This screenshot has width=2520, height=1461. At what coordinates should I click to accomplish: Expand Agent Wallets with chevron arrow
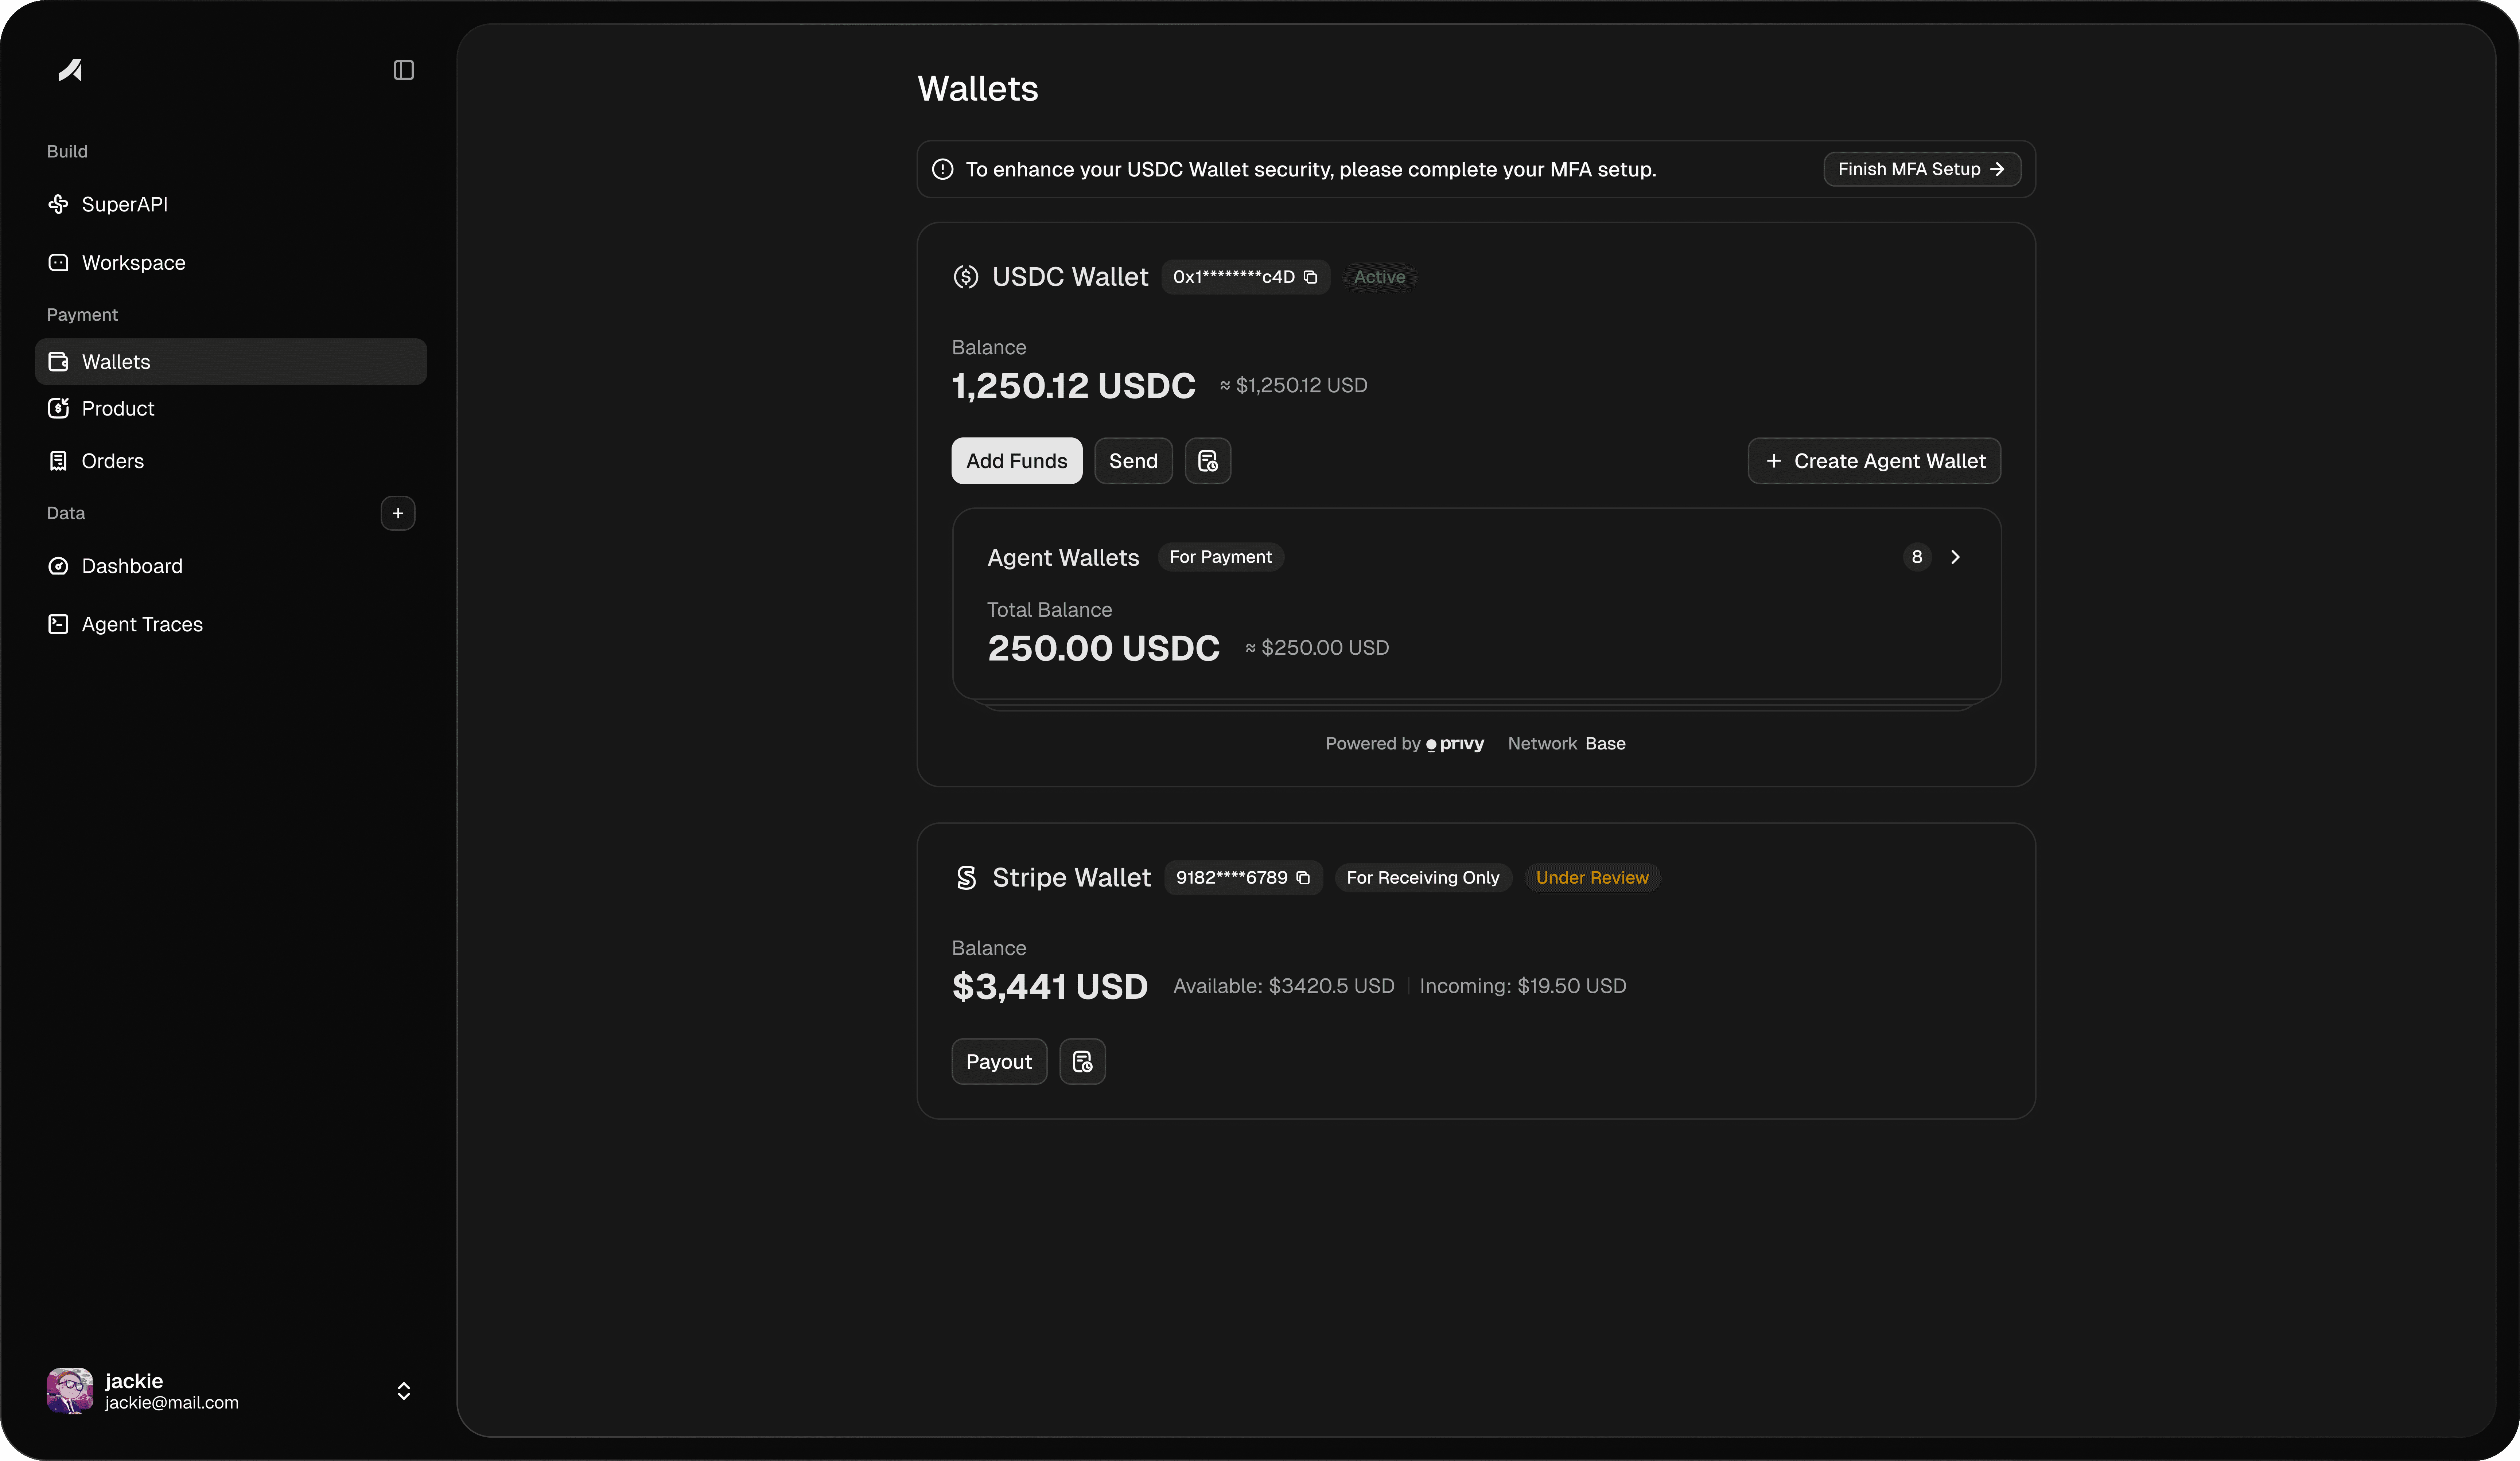pyautogui.click(x=1955, y=557)
